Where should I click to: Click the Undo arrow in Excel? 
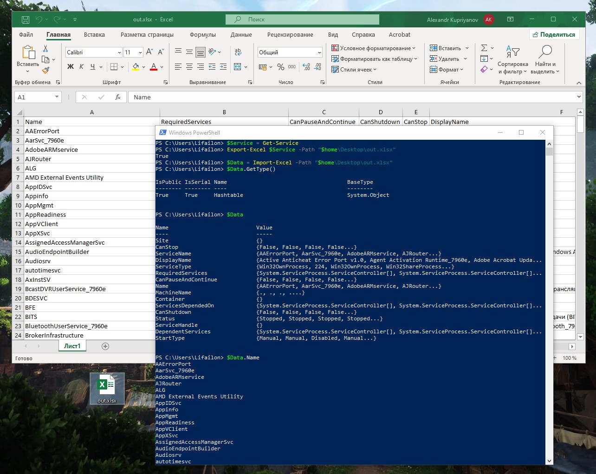39,19
